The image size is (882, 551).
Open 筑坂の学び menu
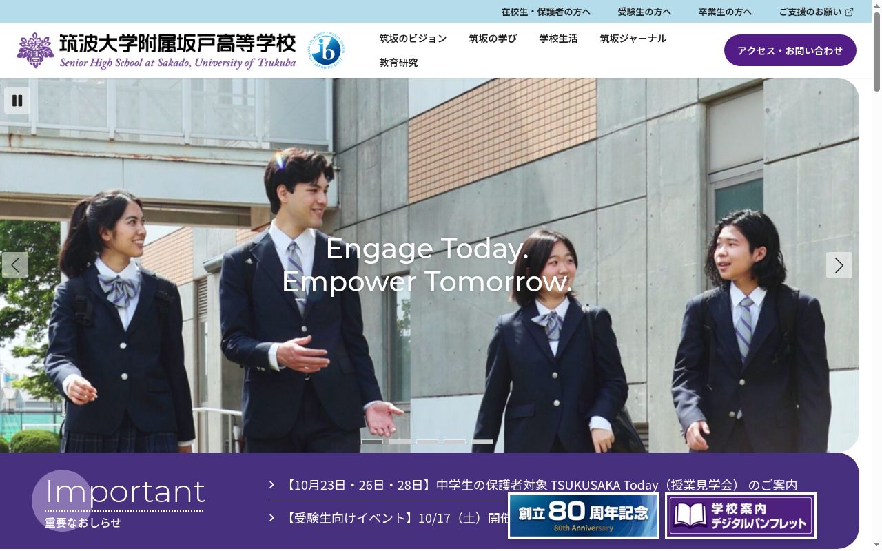click(x=493, y=39)
